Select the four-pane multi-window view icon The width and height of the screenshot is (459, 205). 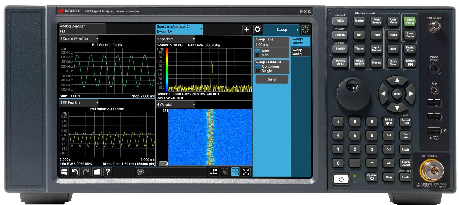pyautogui.click(x=235, y=172)
